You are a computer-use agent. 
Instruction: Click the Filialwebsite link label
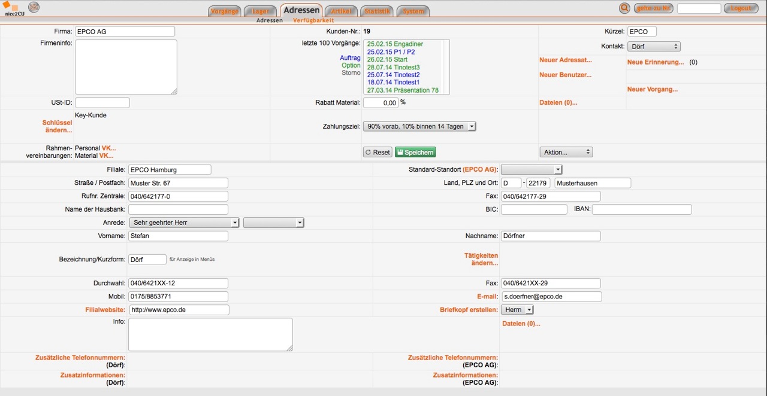(105, 310)
